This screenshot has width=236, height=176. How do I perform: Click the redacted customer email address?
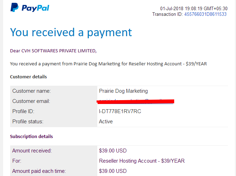tap(136, 102)
